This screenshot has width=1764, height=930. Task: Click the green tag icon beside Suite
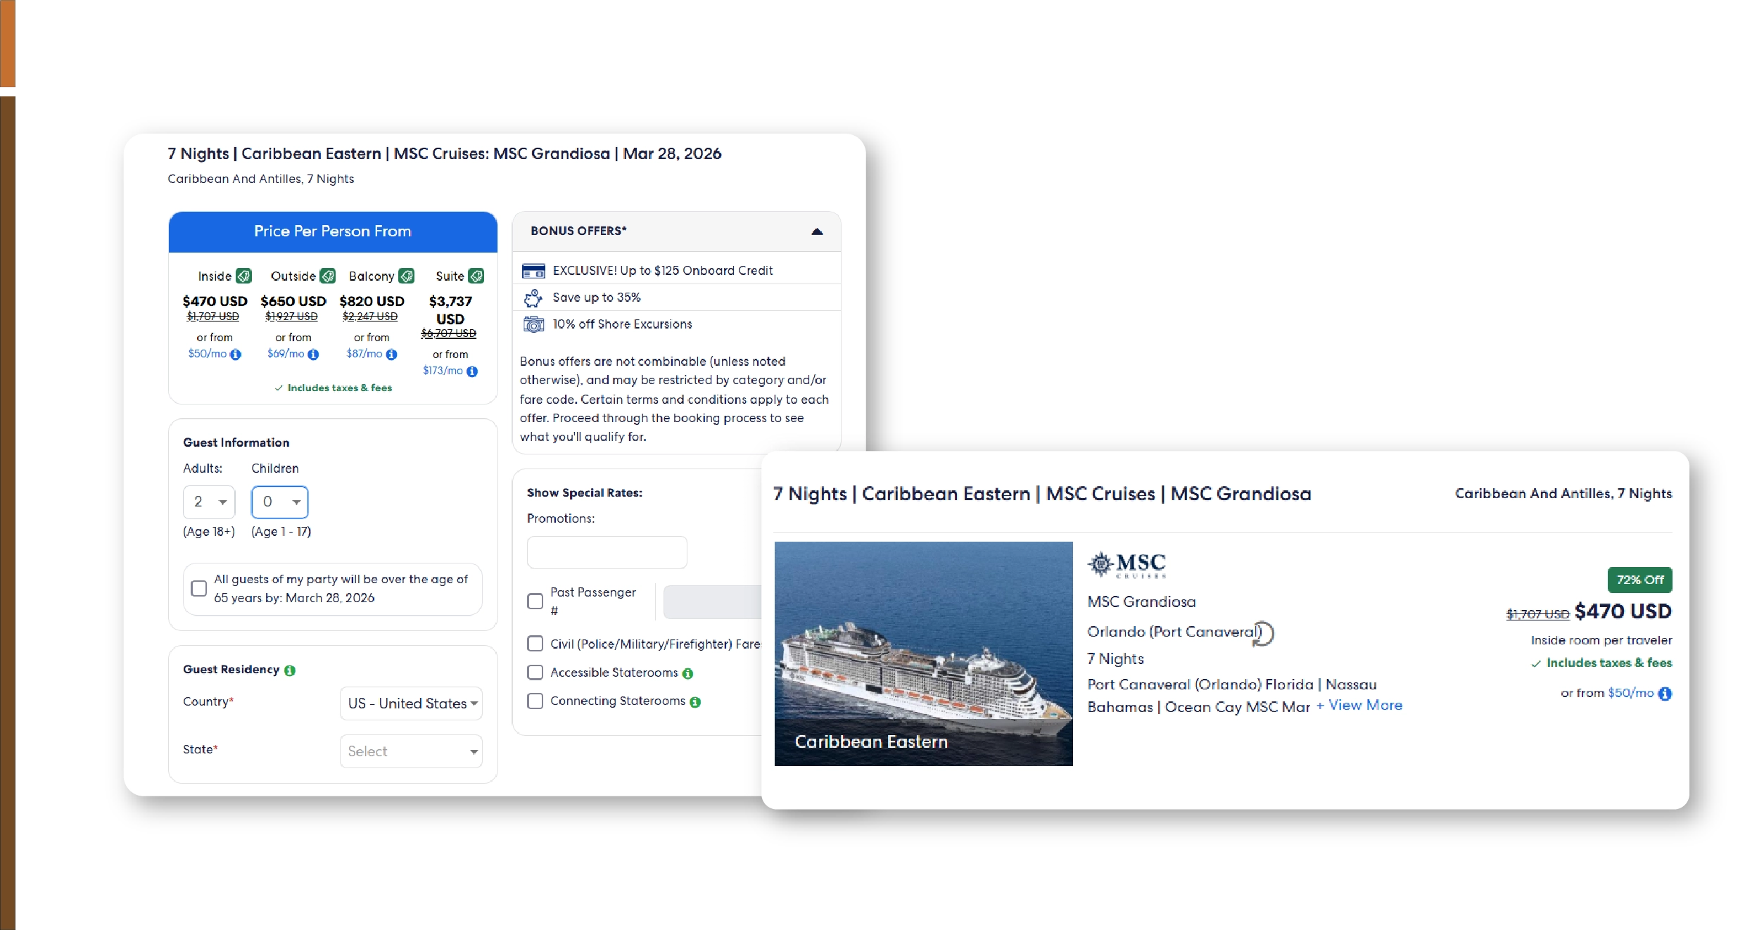(x=476, y=276)
